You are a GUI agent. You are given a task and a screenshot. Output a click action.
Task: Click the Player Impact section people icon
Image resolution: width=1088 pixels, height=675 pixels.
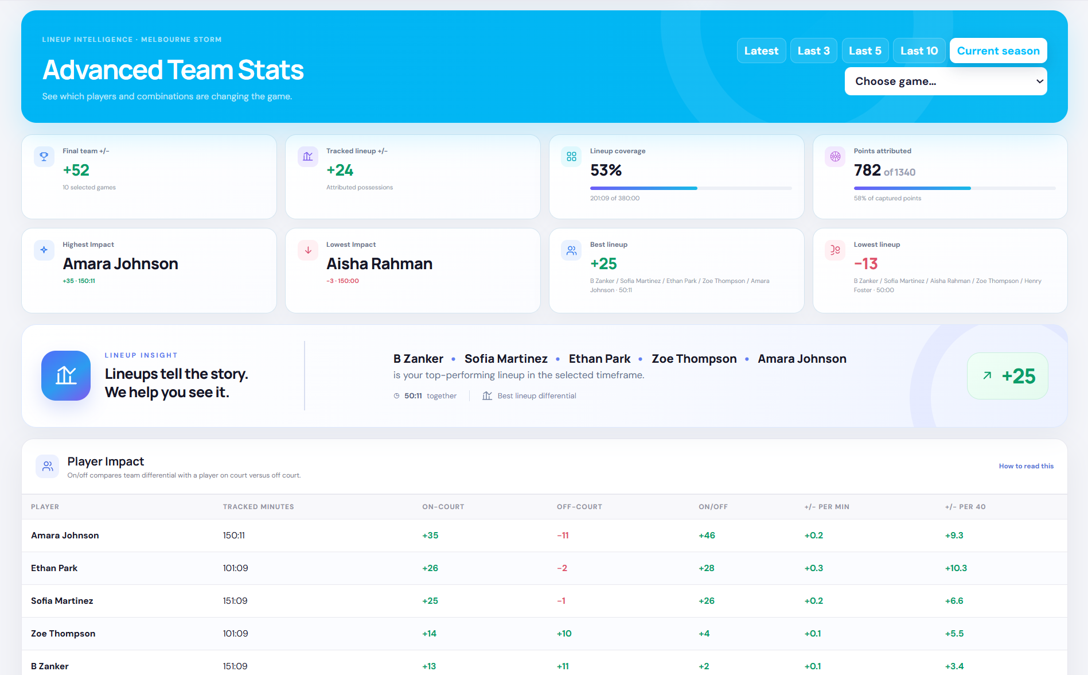tap(48, 467)
